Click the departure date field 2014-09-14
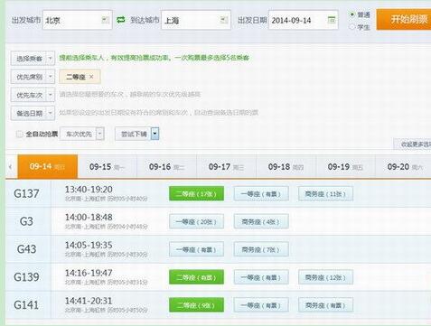 [303, 20]
